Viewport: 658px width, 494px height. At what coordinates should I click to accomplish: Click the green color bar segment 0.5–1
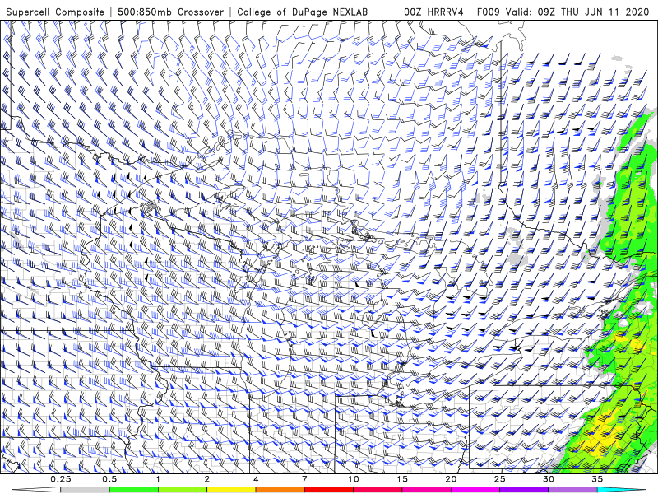(134, 490)
